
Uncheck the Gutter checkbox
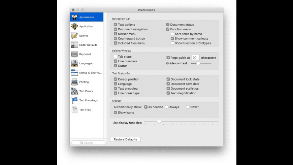(116, 66)
